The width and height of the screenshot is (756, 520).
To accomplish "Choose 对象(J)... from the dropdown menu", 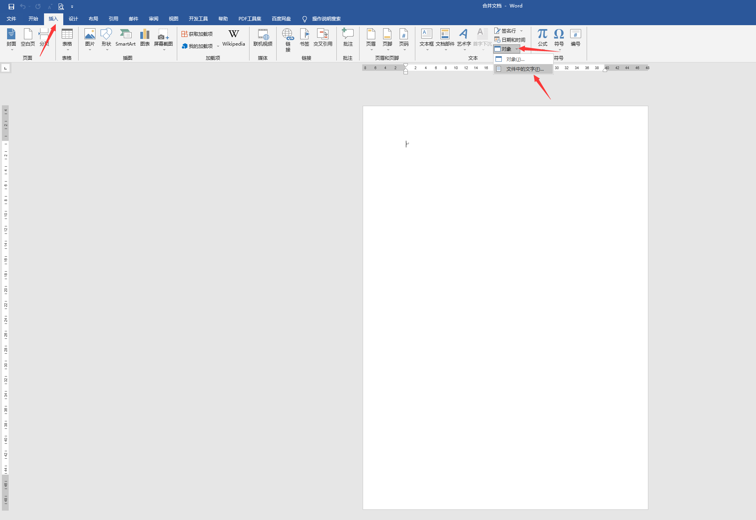I will tap(515, 59).
